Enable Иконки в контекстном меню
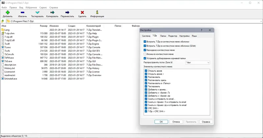 pyautogui.click(x=145, y=54)
